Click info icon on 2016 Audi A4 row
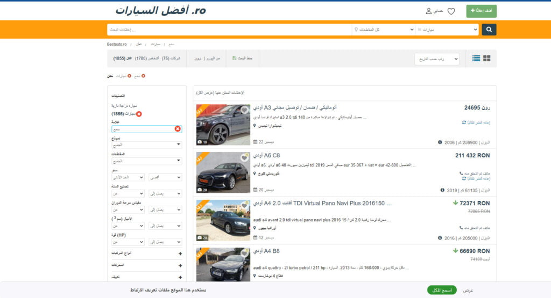The width and height of the screenshot is (551, 298). [x=440, y=238]
